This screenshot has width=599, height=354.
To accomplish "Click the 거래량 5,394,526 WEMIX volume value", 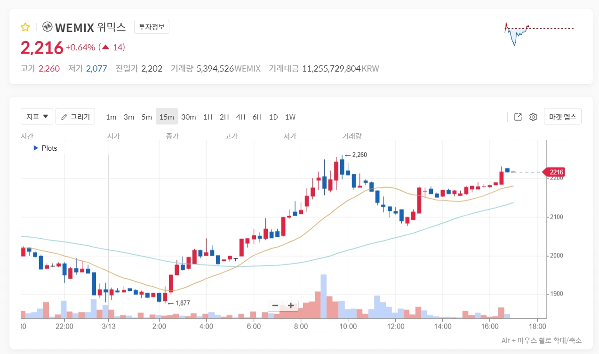I will click(x=228, y=69).
